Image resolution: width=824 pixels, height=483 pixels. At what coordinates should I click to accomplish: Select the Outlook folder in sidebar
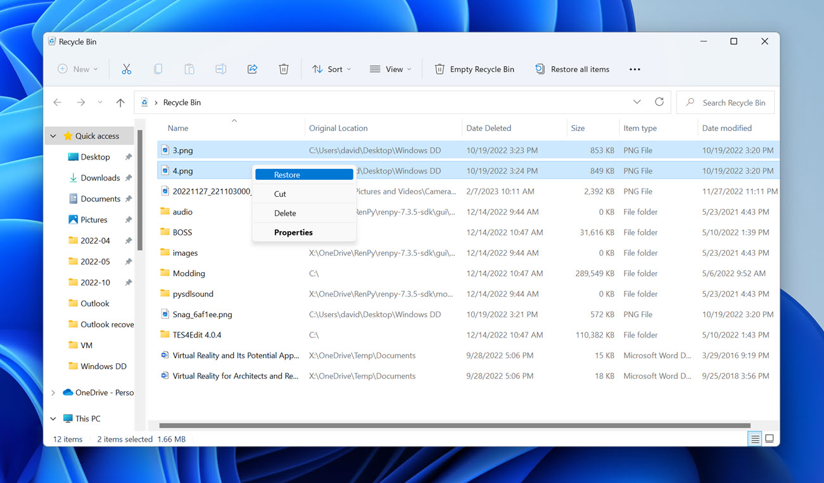[x=95, y=303]
